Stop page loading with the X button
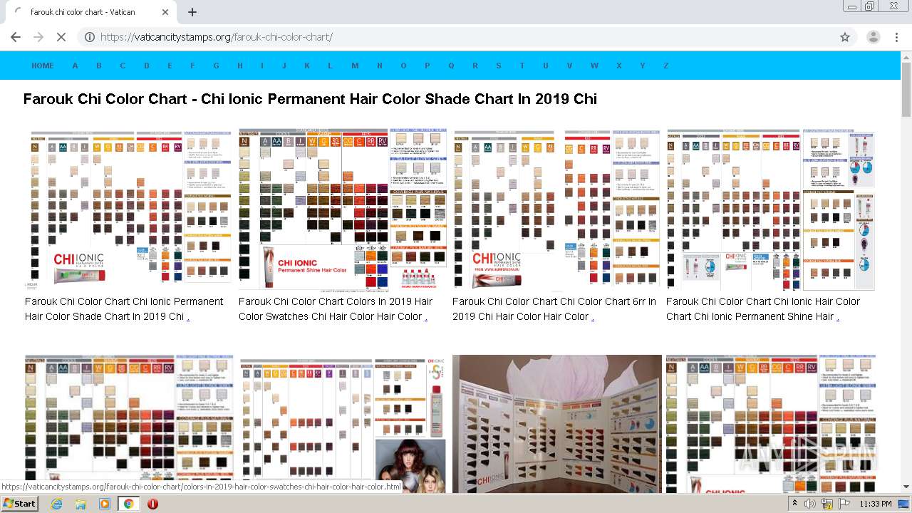Image resolution: width=912 pixels, height=513 pixels. coord(61,37)
